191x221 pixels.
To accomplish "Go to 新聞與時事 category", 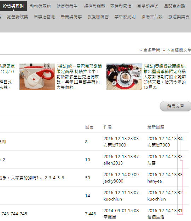I will tap(71, 17).
